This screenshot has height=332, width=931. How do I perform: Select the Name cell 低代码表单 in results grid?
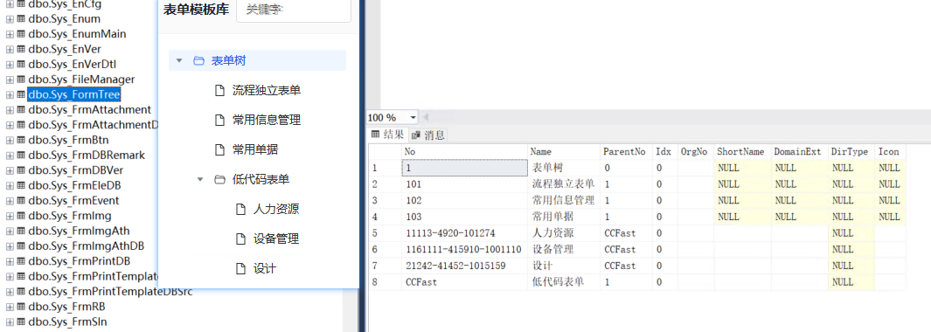[564, 282]
